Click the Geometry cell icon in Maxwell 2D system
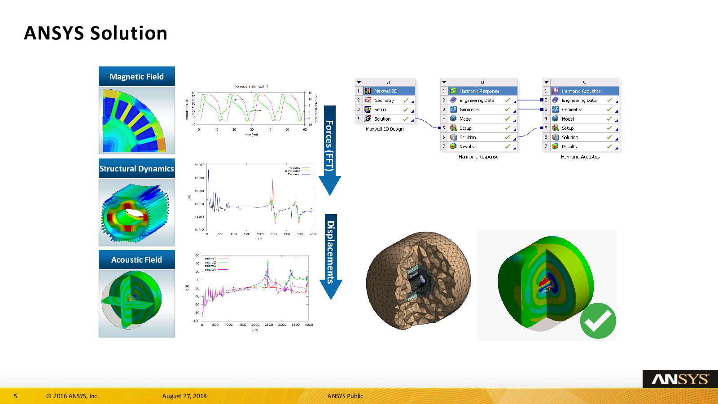The image size is (718, 404). coord(368,100)
